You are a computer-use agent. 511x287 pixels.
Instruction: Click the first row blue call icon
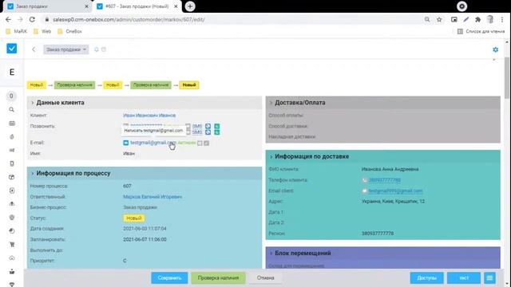[208, 126]
